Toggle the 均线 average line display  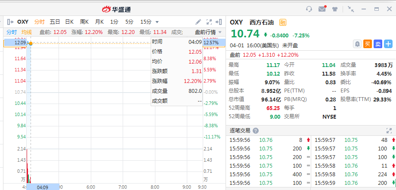[x=26, y=32]
